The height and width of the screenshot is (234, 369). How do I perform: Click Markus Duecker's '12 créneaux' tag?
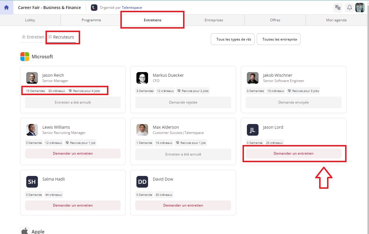point(166,91)
